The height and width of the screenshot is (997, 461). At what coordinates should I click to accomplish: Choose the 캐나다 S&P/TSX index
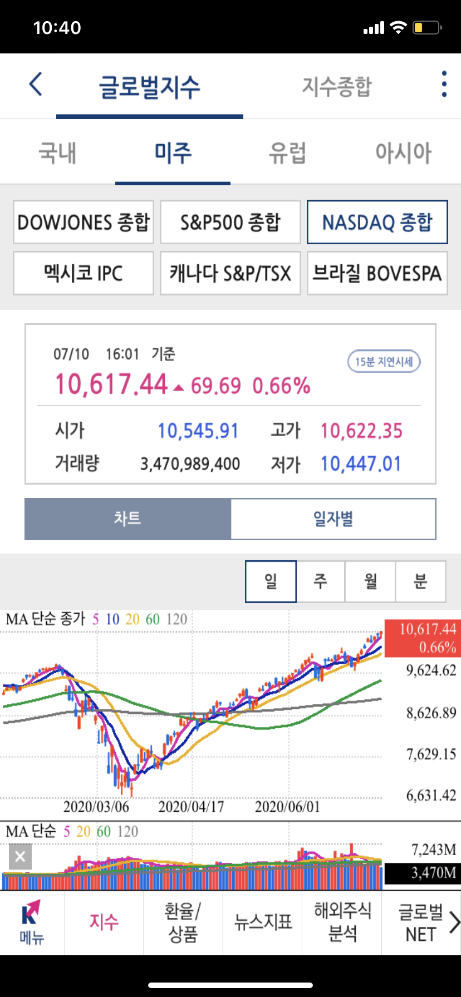[230, 273]
